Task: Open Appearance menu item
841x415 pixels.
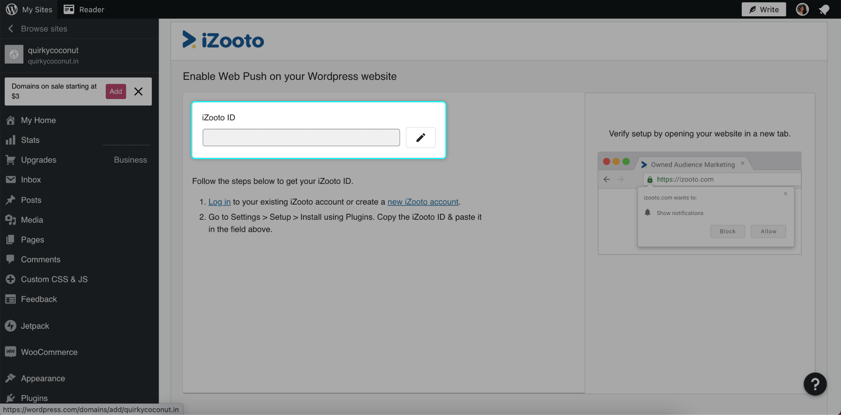Action: point(43,378)
